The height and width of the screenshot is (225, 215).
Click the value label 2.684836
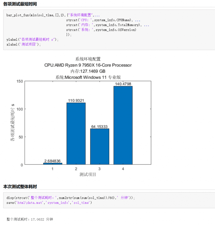point(52,161)
